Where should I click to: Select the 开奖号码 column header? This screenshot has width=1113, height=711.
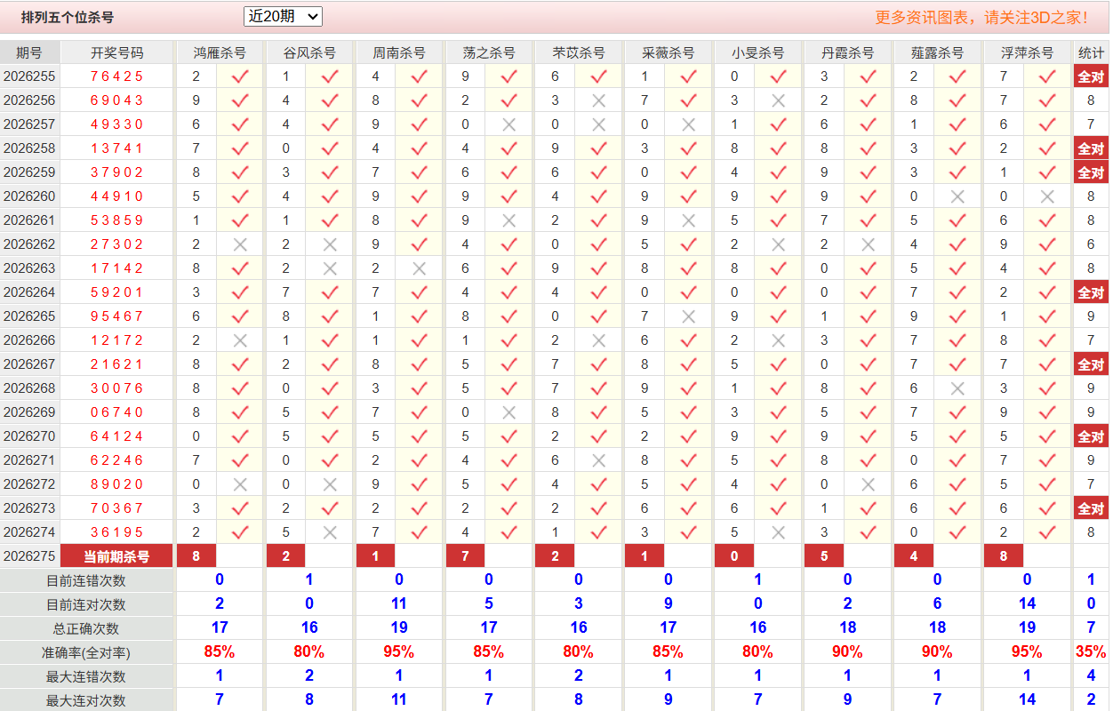(x=116, y=52)
